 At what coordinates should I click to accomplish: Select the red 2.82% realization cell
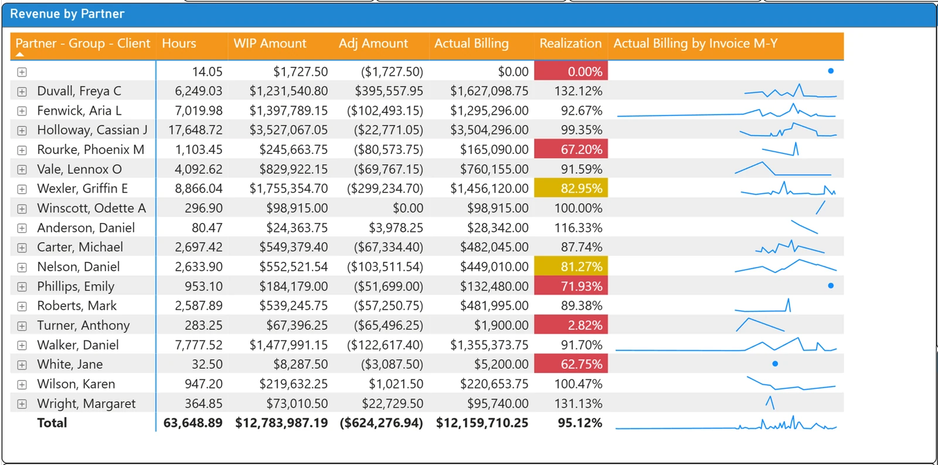tap(571, 325)
